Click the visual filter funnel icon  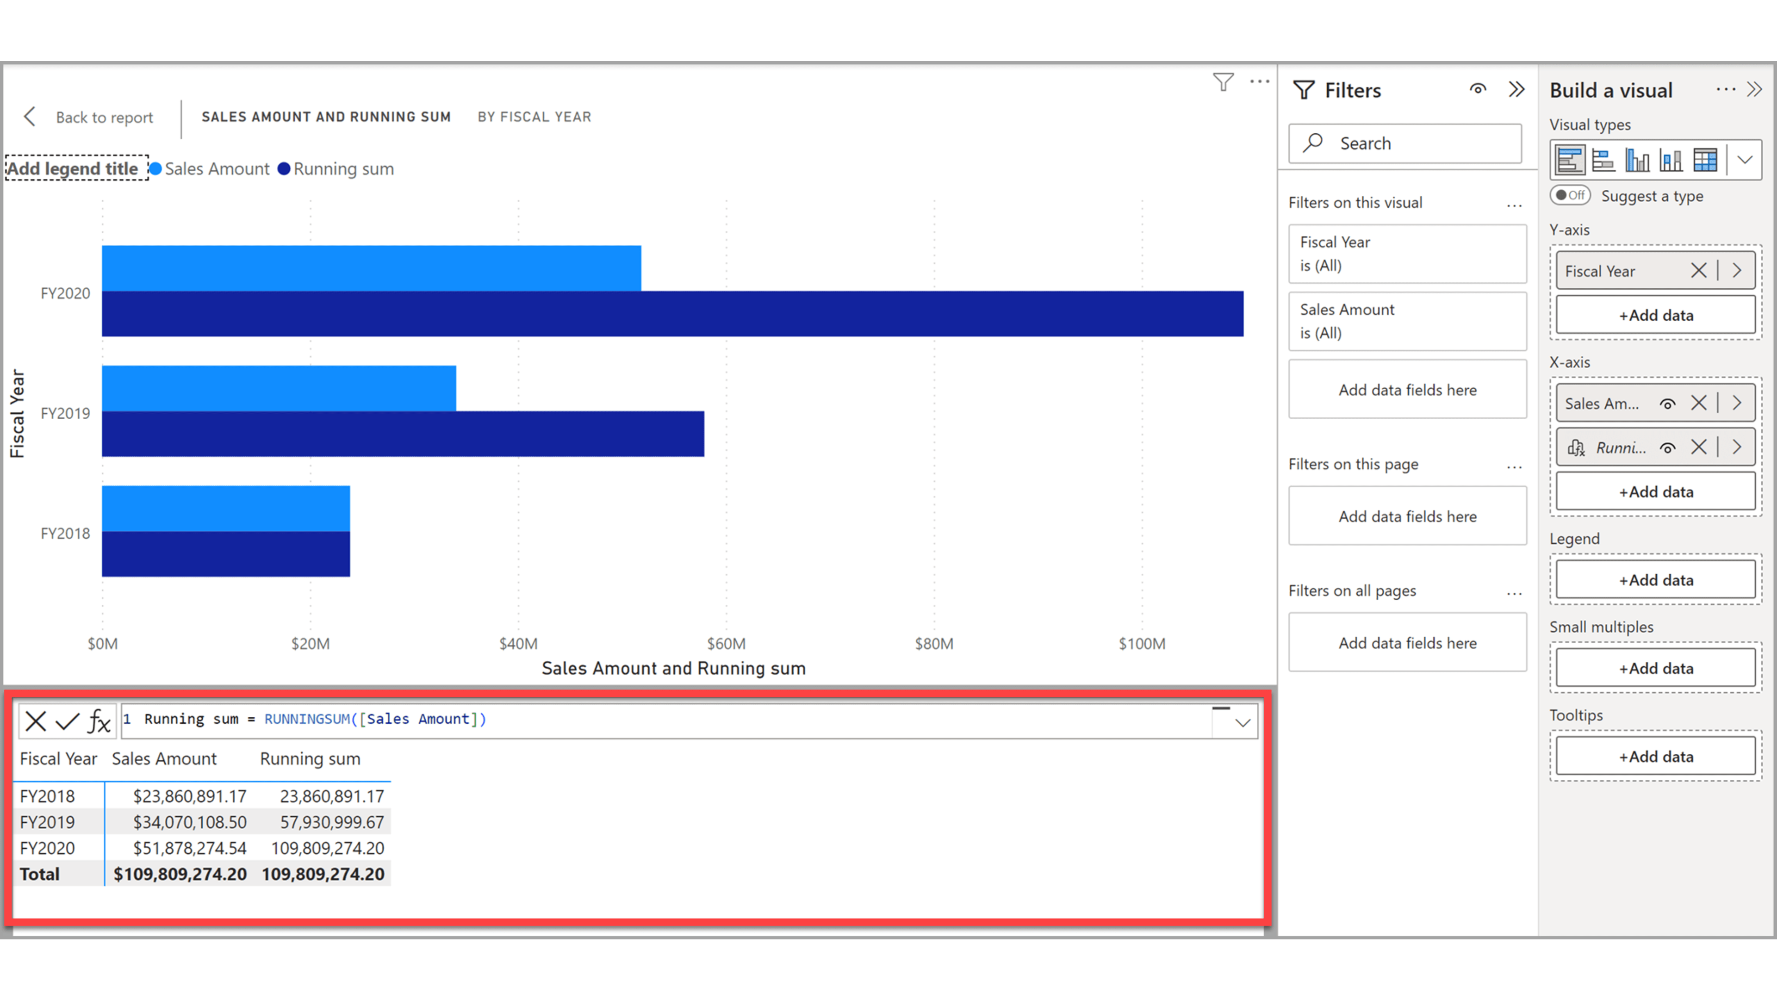tap(1223, 82)
